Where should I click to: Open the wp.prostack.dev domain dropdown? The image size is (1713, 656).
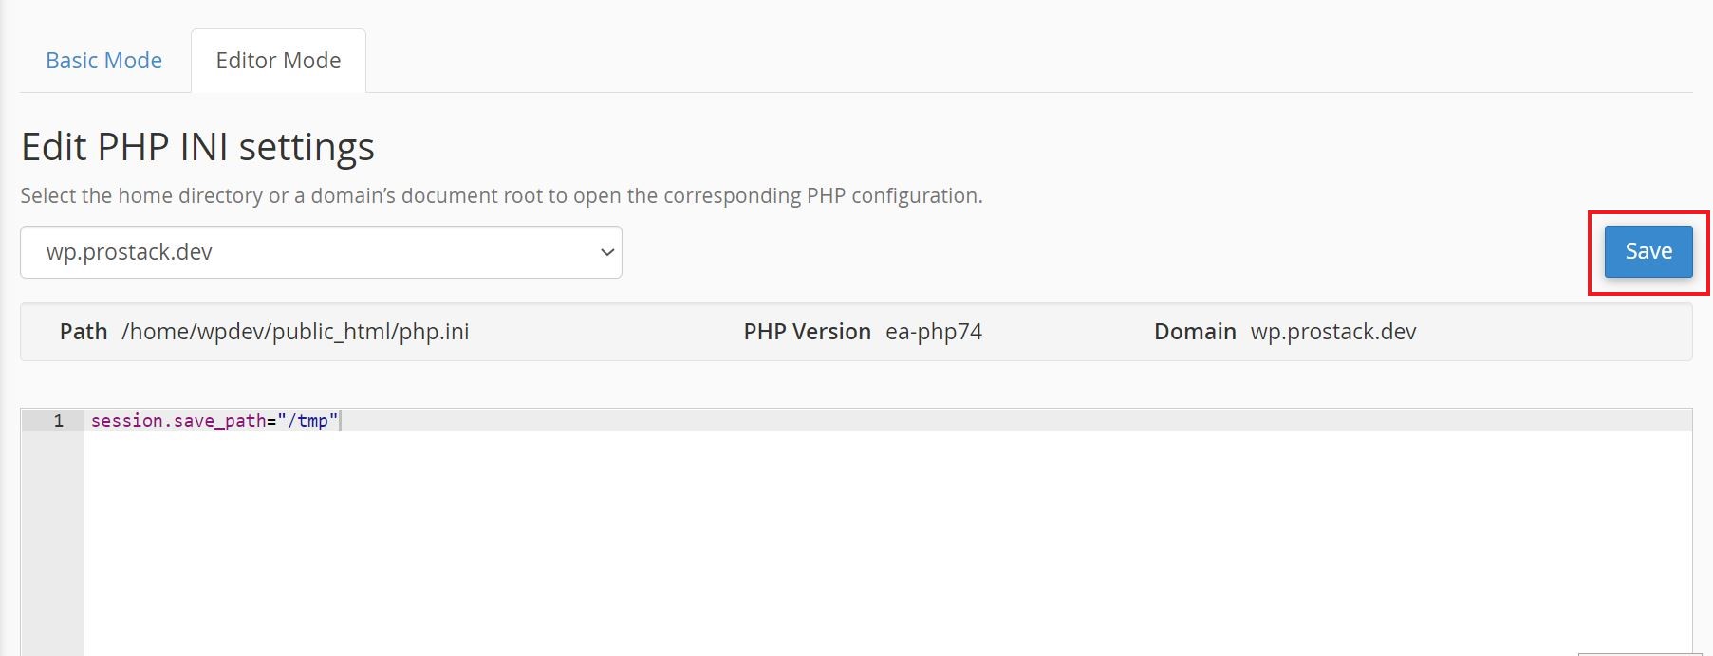pos(321,252)
